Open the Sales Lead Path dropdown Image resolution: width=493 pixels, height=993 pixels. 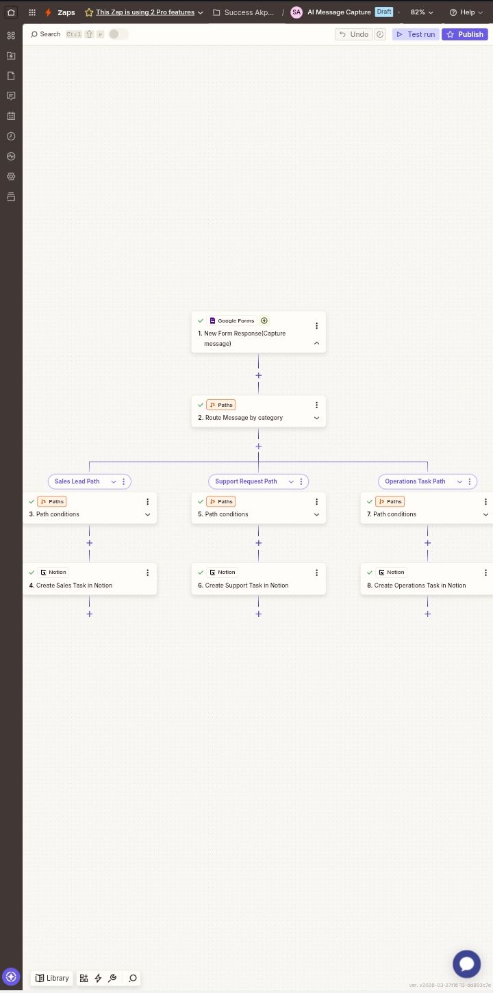pyautogui.click(x=114, y=481)
